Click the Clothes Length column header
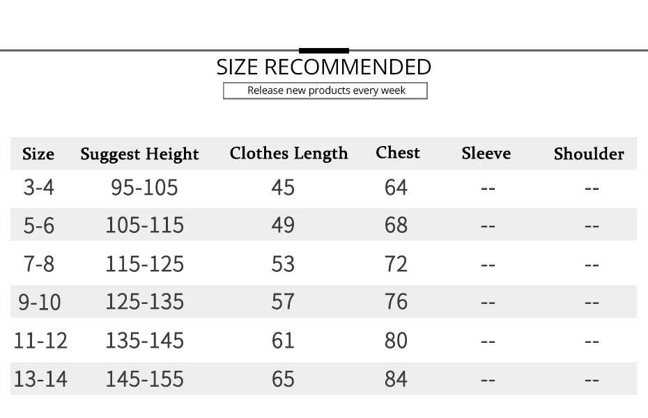 click(288, 153)
